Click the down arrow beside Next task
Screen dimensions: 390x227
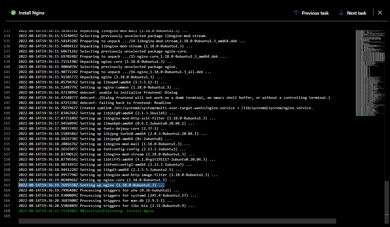tap(341, 13)
